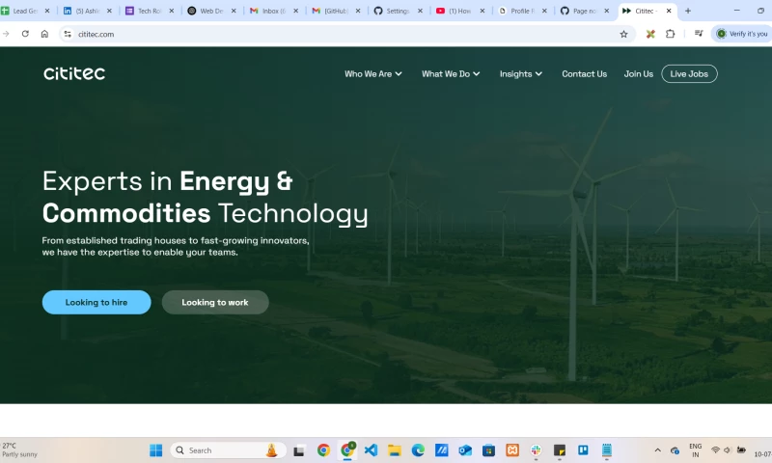
Task: Open Microsoft Store from the taskbar
Action: pyautogui.click(x=489, y=450)
